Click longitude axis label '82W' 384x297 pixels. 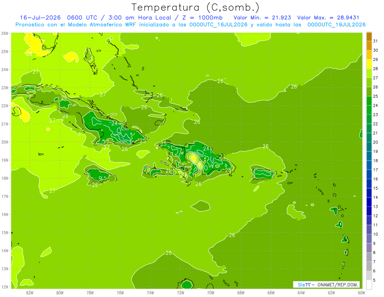(29, 293)
